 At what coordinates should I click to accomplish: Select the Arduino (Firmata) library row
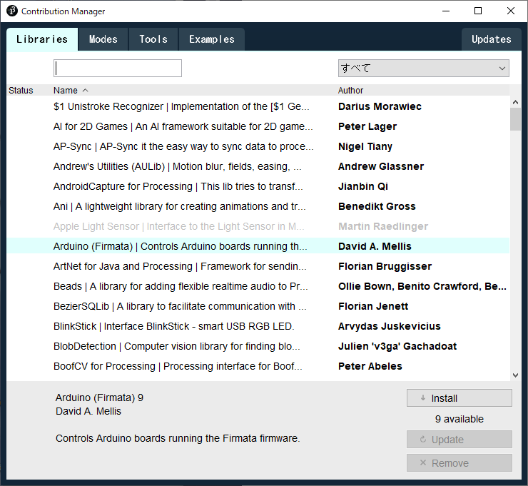click(258, 246)
